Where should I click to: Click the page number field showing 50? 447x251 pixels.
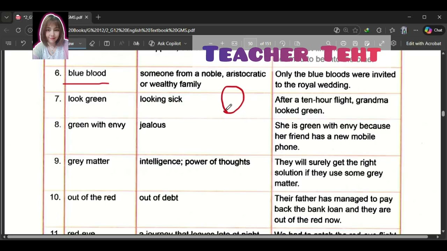pyautogui.click(x=250, y=44)
